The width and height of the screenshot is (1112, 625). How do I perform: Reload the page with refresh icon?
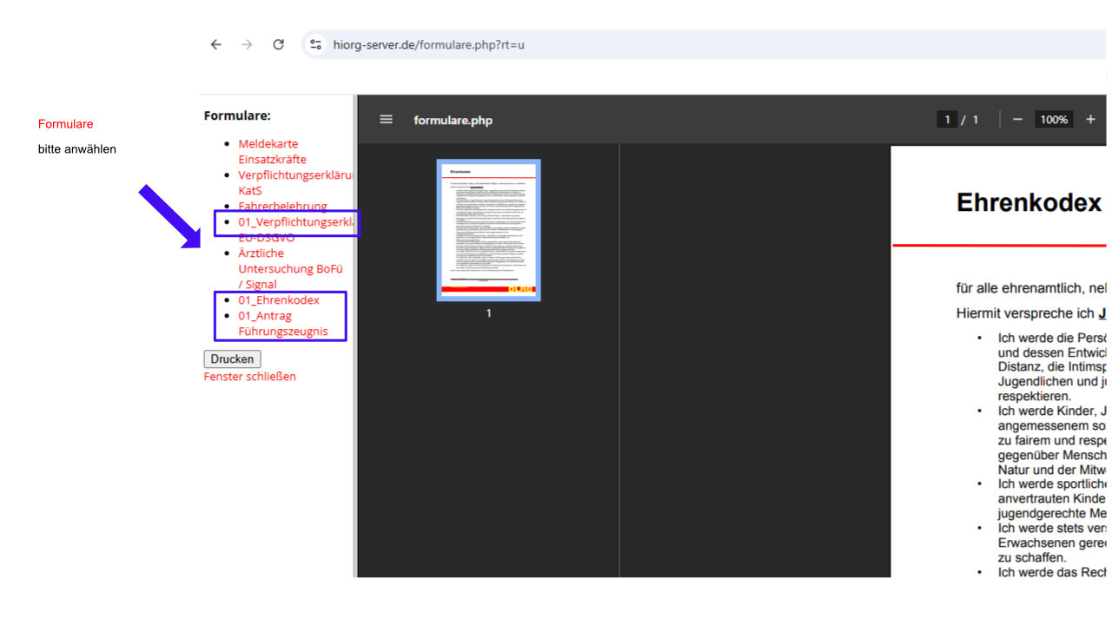(x=278, y=44)
